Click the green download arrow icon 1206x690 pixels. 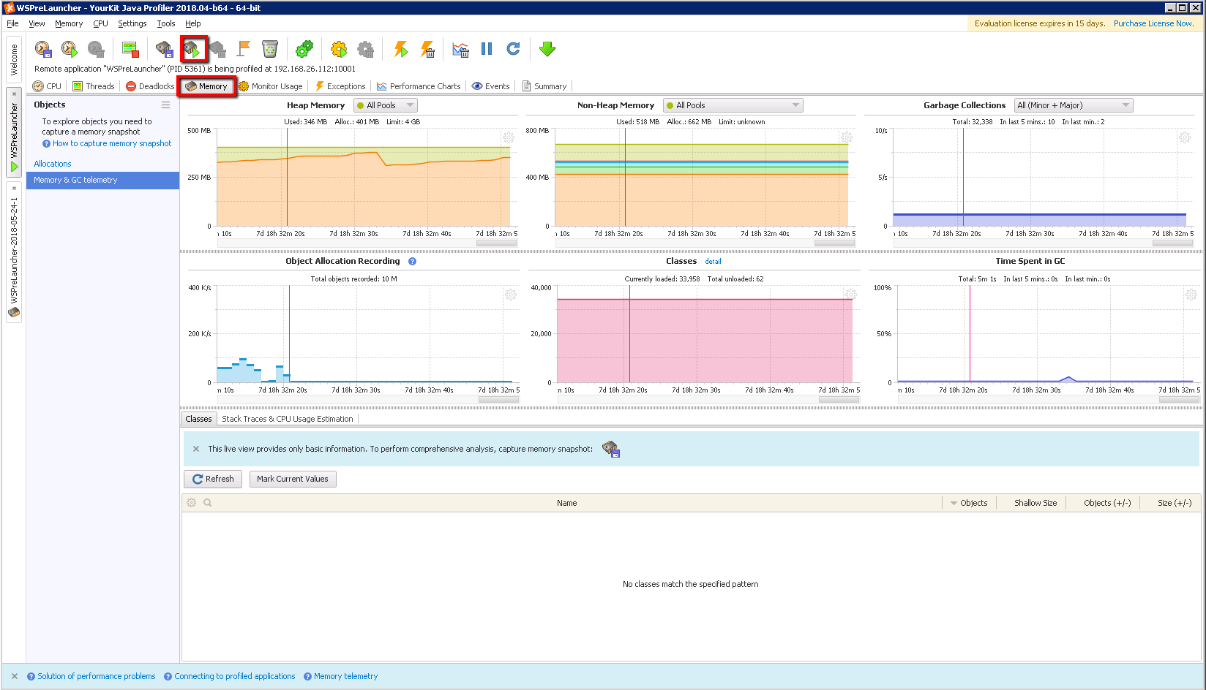(x=547, y=49)
